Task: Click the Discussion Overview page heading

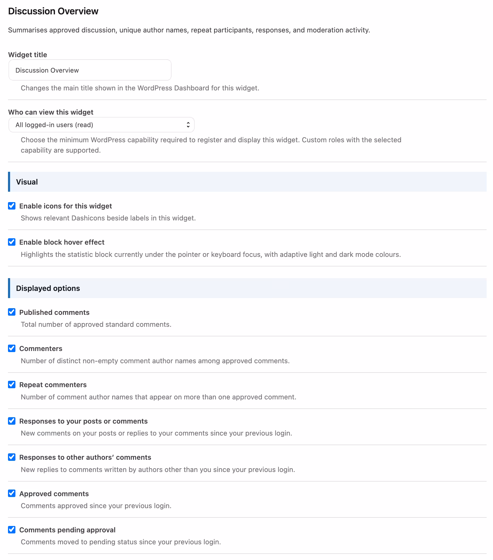Action: 53,11
